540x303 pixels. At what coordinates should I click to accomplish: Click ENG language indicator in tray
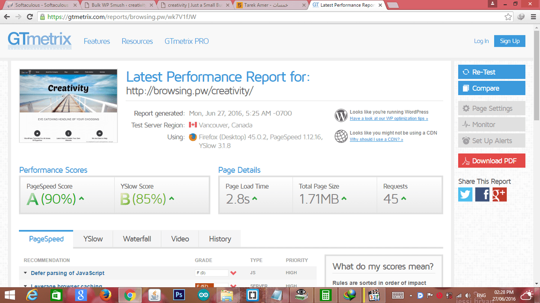(x=481, y=295)
